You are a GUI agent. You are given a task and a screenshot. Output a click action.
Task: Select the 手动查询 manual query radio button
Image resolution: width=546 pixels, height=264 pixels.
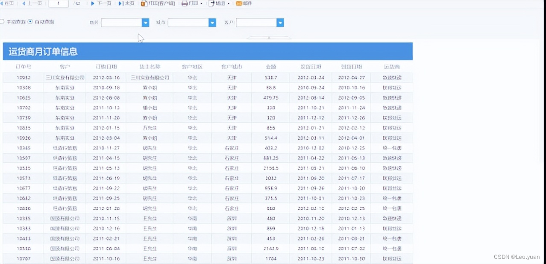[2, 21]
